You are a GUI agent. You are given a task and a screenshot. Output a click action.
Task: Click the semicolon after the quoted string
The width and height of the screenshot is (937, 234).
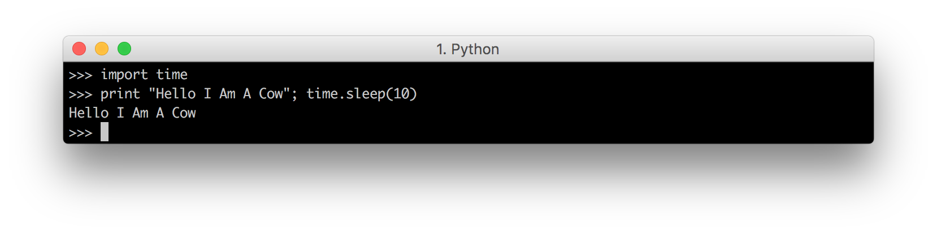pyautogui.click(x=294, y=96)
